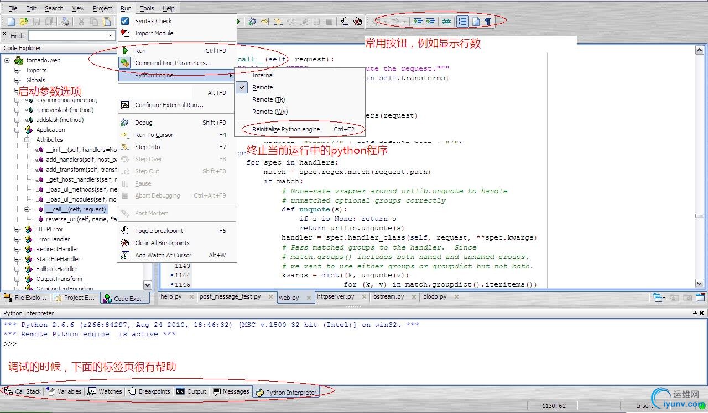Choose Clear All Breakpoints menu entry

(177, 243)
